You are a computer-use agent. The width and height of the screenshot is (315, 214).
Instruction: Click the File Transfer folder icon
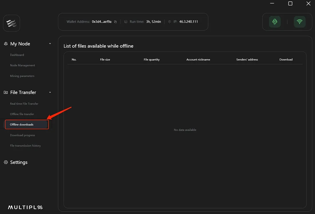click(6, 92)
